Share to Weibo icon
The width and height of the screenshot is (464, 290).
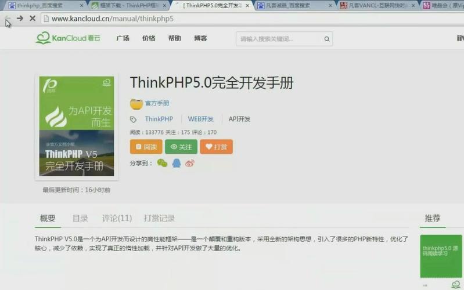190,163
